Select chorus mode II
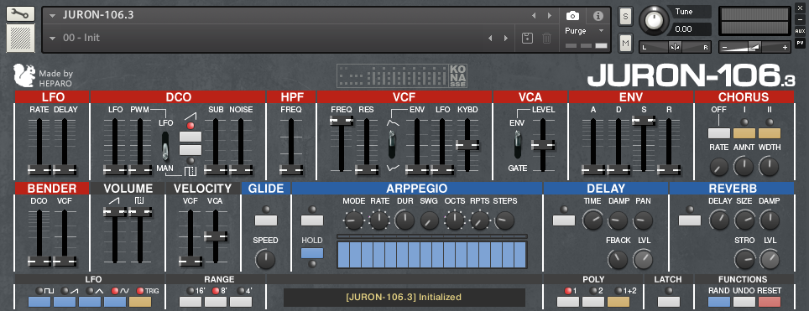 point(770,133)
